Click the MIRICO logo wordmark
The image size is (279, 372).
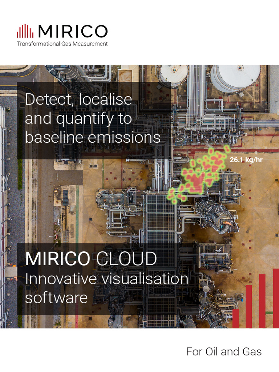[x=73, y=31]
